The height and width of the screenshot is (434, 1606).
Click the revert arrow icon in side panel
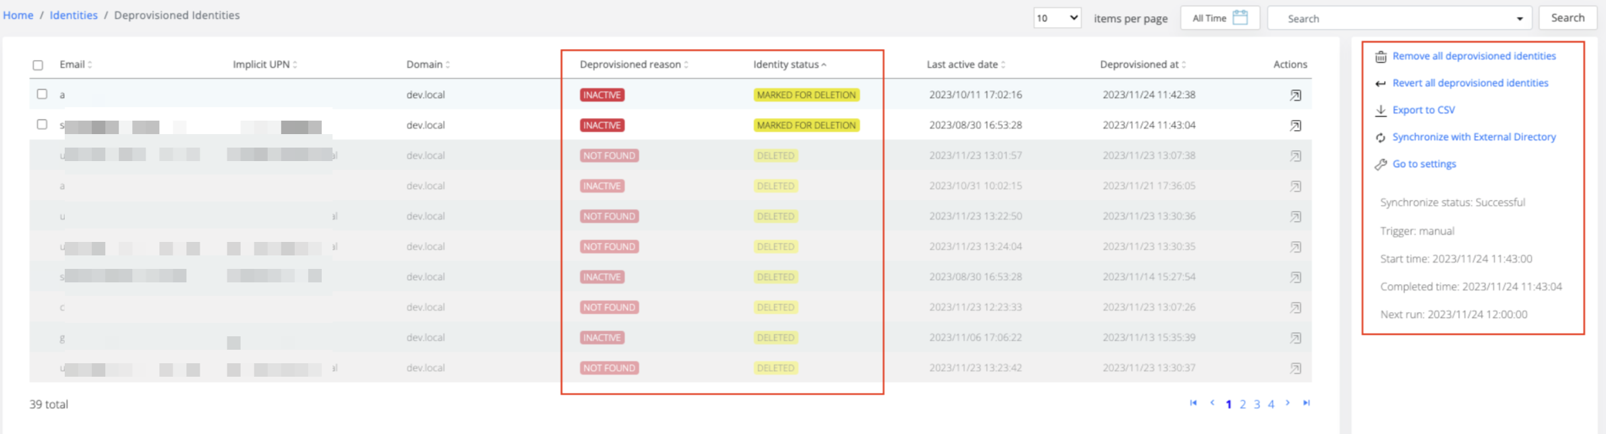1381,84
